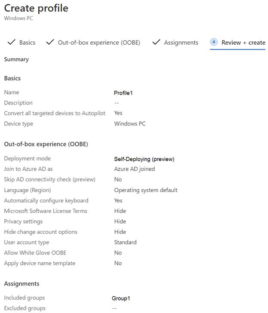
Task: Click the Azure AD joined value
Action: click(x=134, y=169)
